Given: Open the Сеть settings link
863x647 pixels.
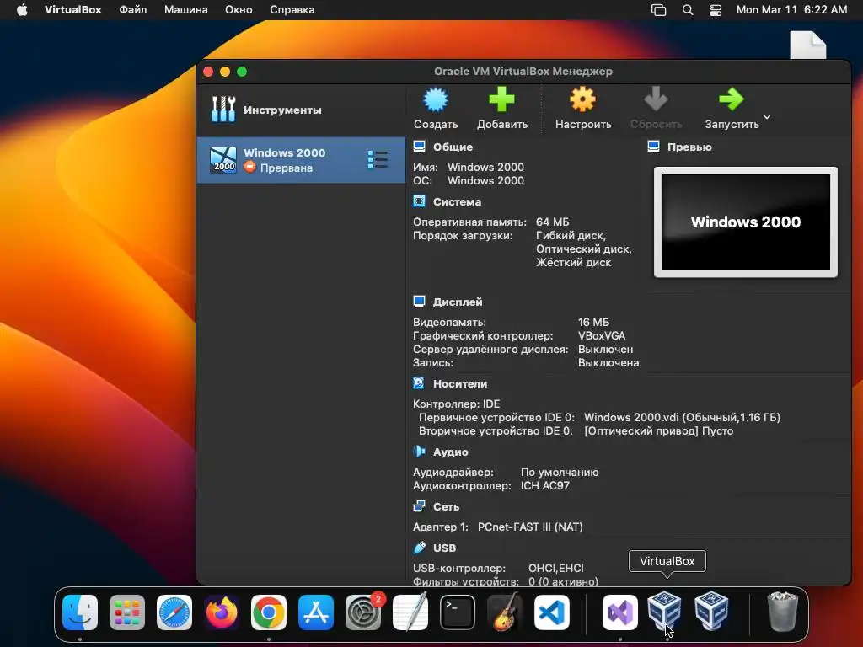Looking at the screenshot, I should click(x=446, y=506).
